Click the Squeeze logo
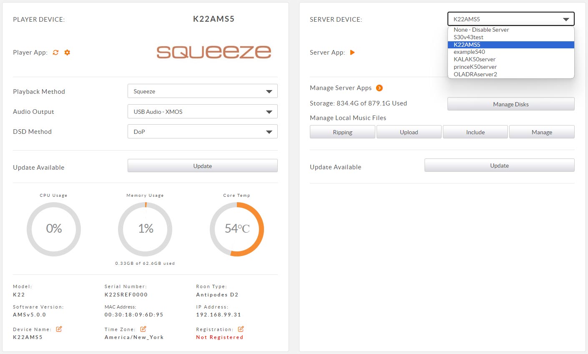Viewport: 588px width, 354px height. tap(214, 52)
